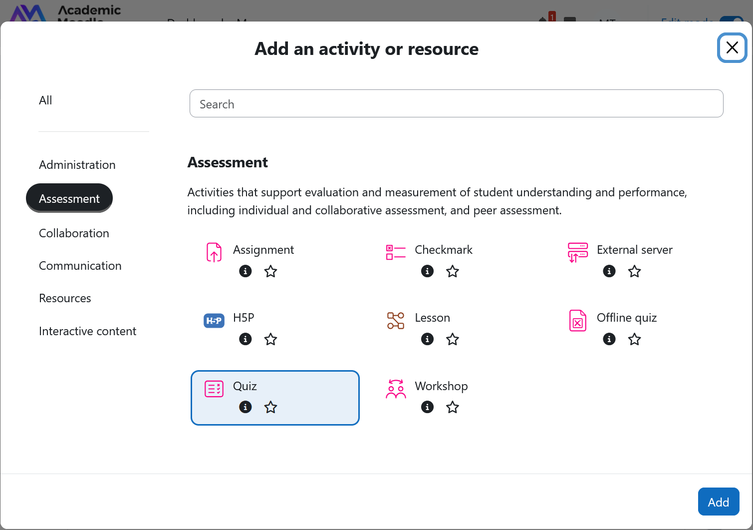Screen dimensions: 753x530
Task: Show All activities category
Action: pyautogui.click(x=45, y=100)
